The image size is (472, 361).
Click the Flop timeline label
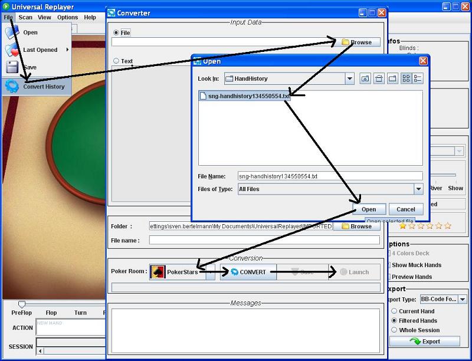tap(51, 313)
